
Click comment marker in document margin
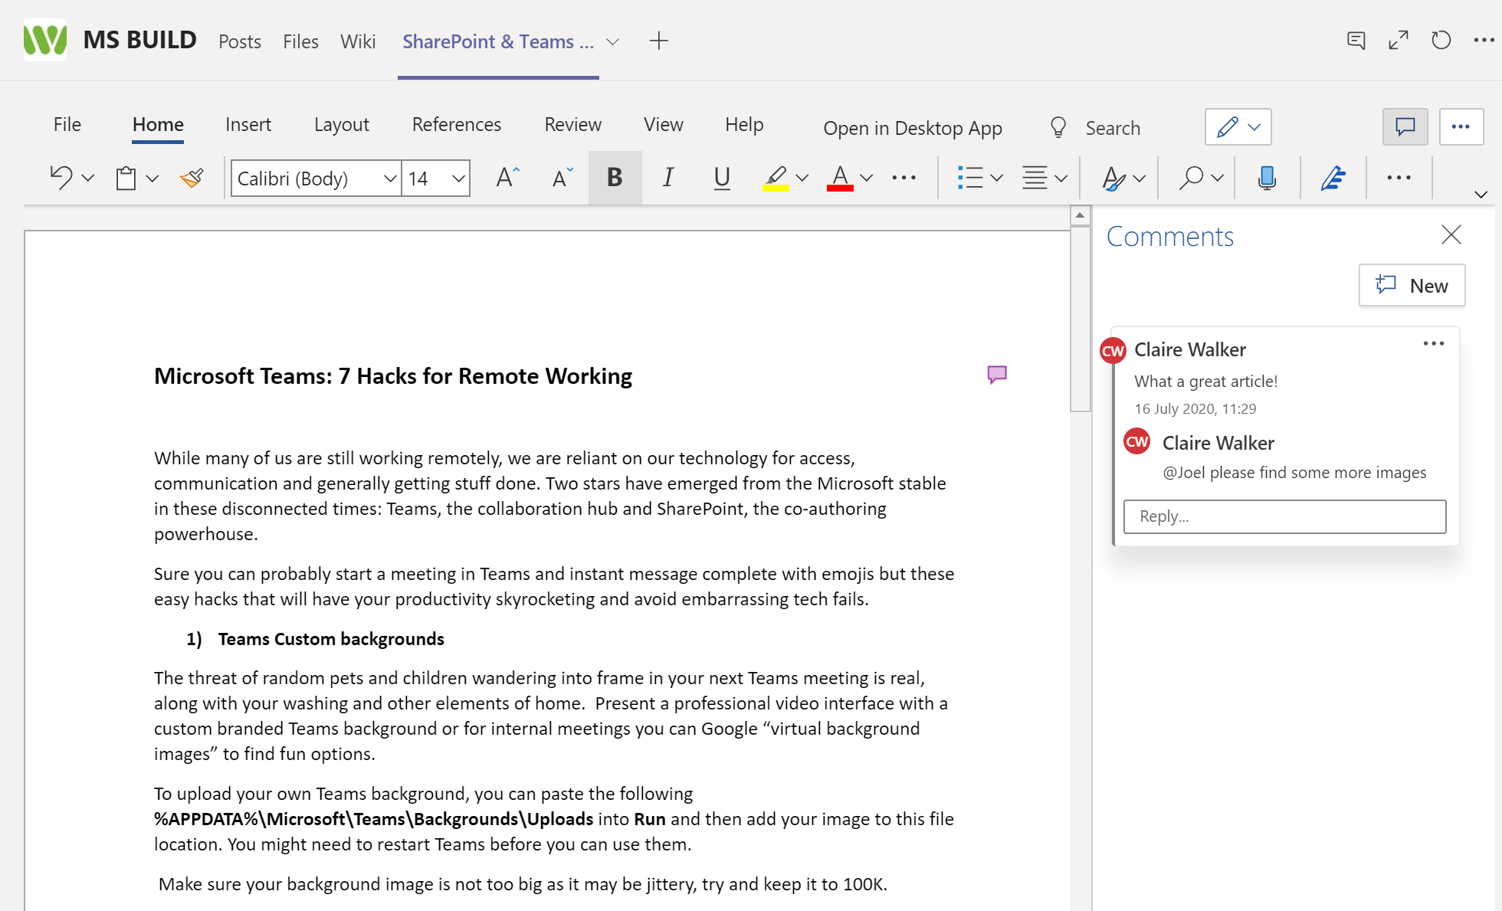996,375
